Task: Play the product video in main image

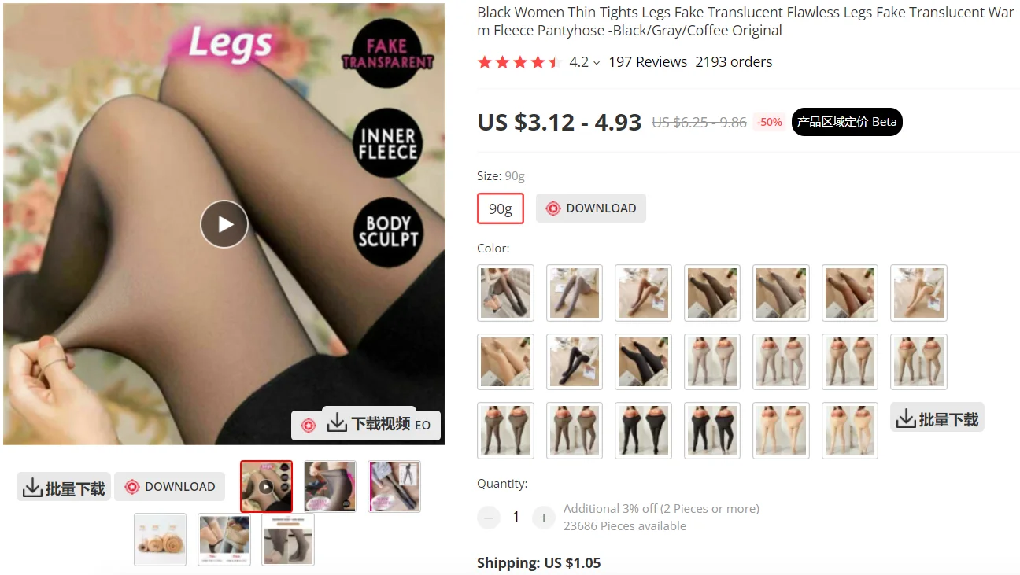Action: (x=224, y=224)
